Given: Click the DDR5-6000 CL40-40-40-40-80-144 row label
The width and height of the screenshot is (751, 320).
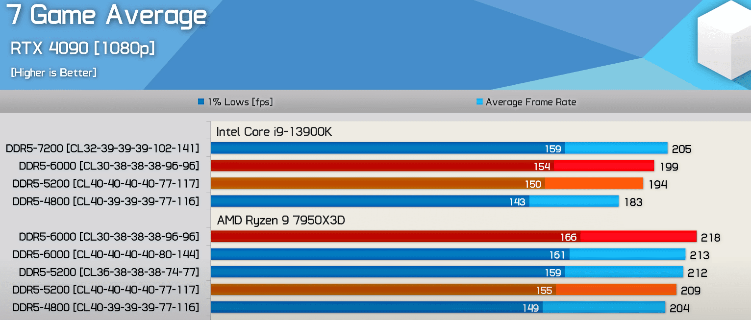Looking at the screenshot, I should 106,254.
